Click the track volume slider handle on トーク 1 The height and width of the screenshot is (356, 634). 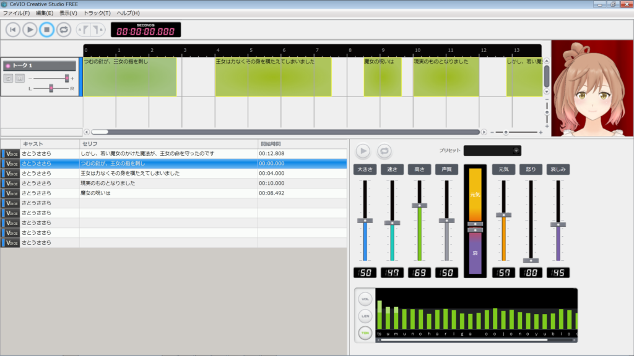pyautogui.click(x=67, y=78)
